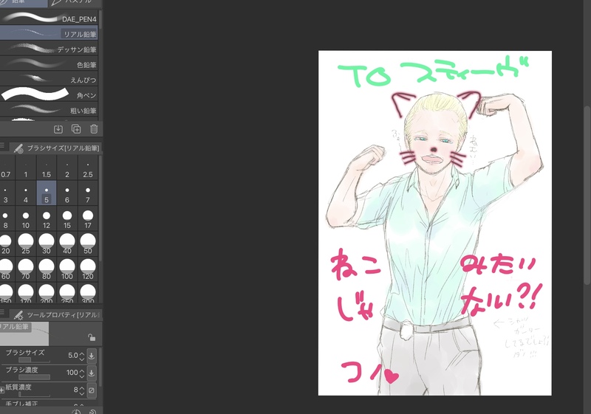This screenshot has width=591, height=414.
Task: Select the DAE_PEN4 brush
Action: point(49,18)
